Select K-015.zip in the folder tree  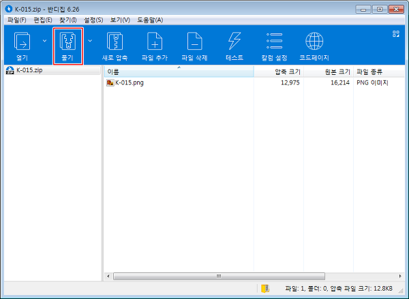click(29, 70)
